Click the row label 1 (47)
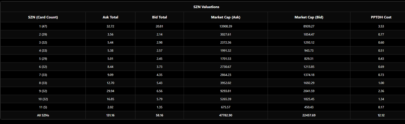 coord(43,26)
